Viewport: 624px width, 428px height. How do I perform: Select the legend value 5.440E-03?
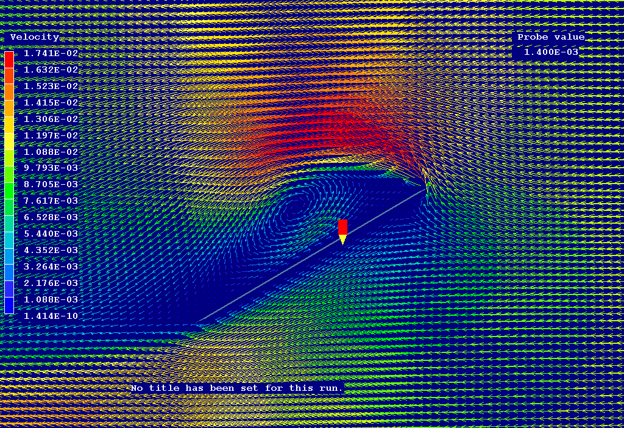[51, 234]
